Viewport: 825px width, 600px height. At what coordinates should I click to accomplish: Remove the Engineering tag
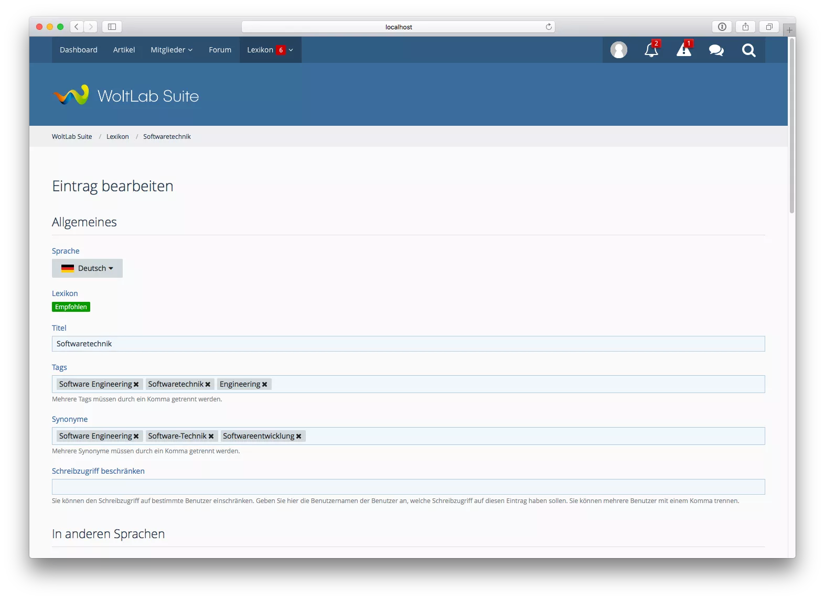pos(264,385)
